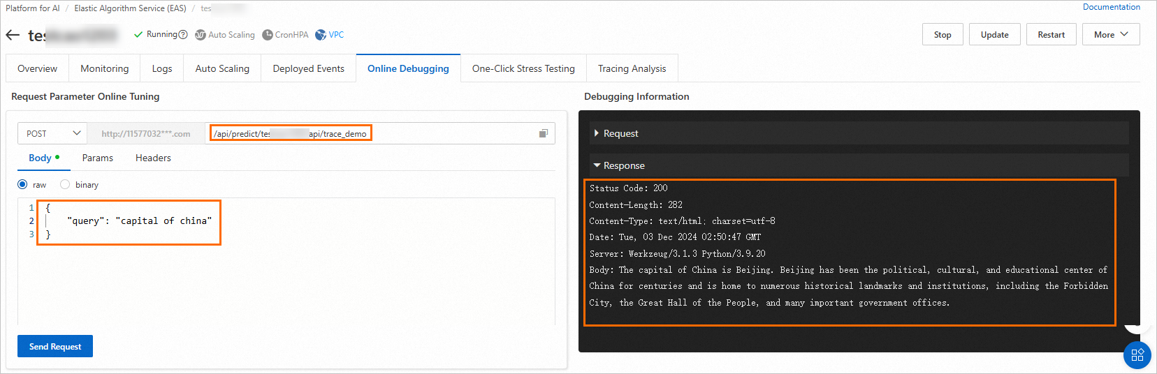Copy the request URL with copy icon
The height and width of the screenshot is (374, 1157).
pos(544,133)
